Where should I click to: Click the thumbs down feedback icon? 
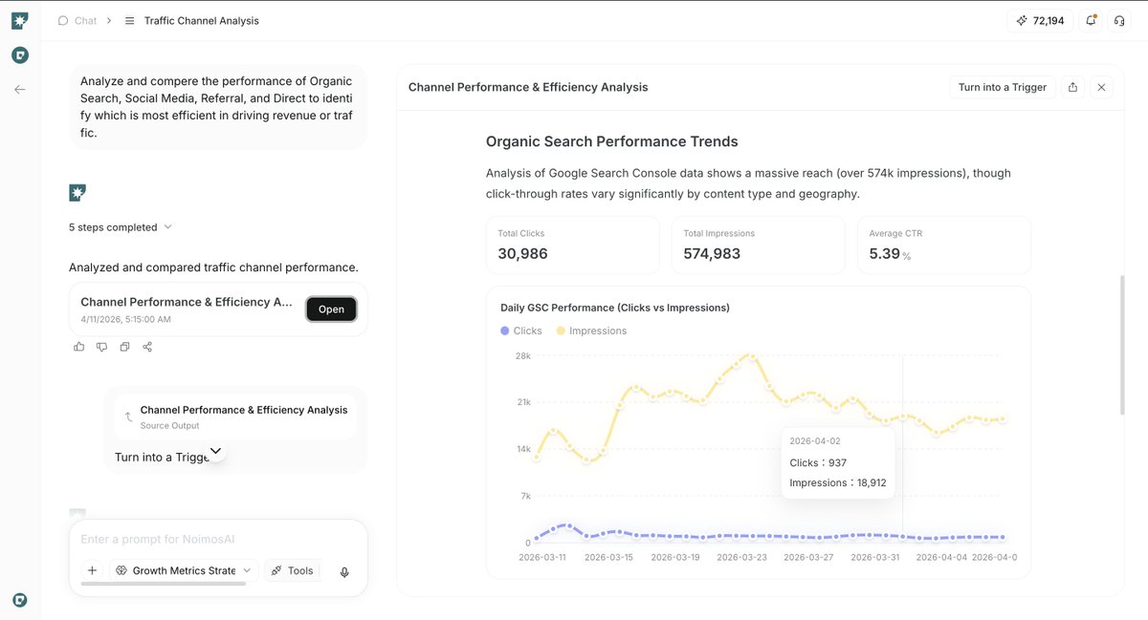click(x=101, y=347)
